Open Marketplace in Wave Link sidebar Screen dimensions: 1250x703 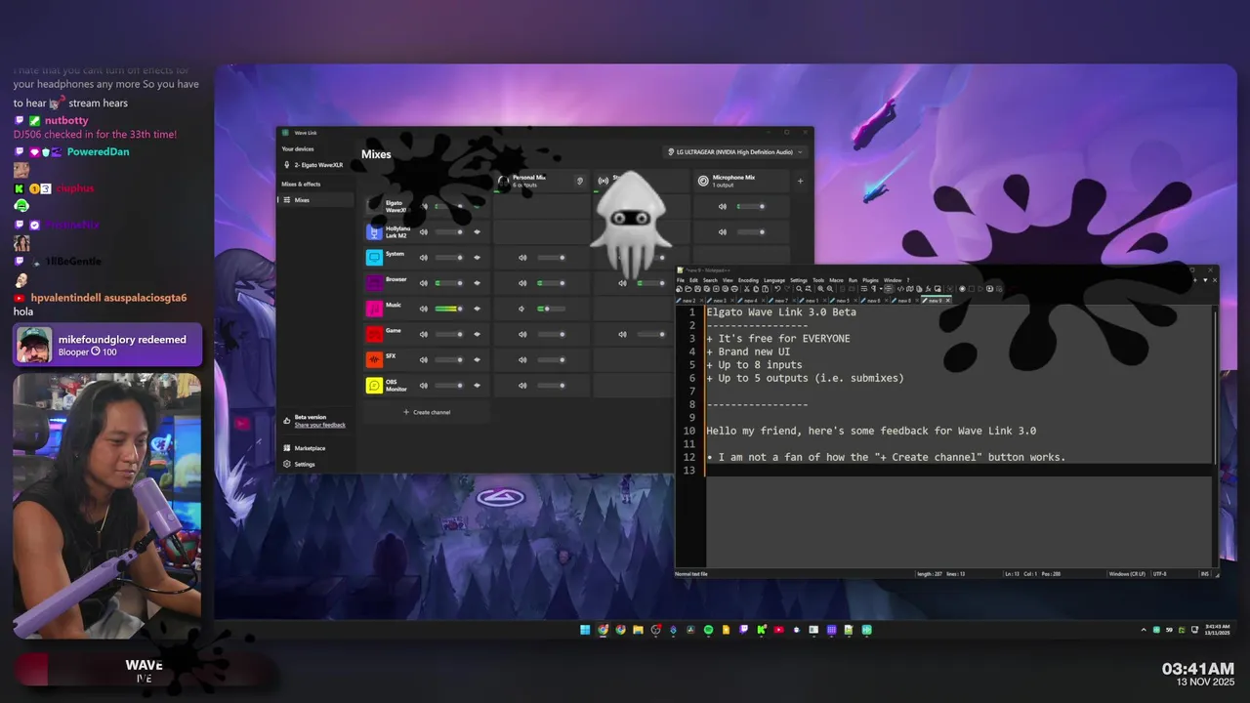coord(310,448)
